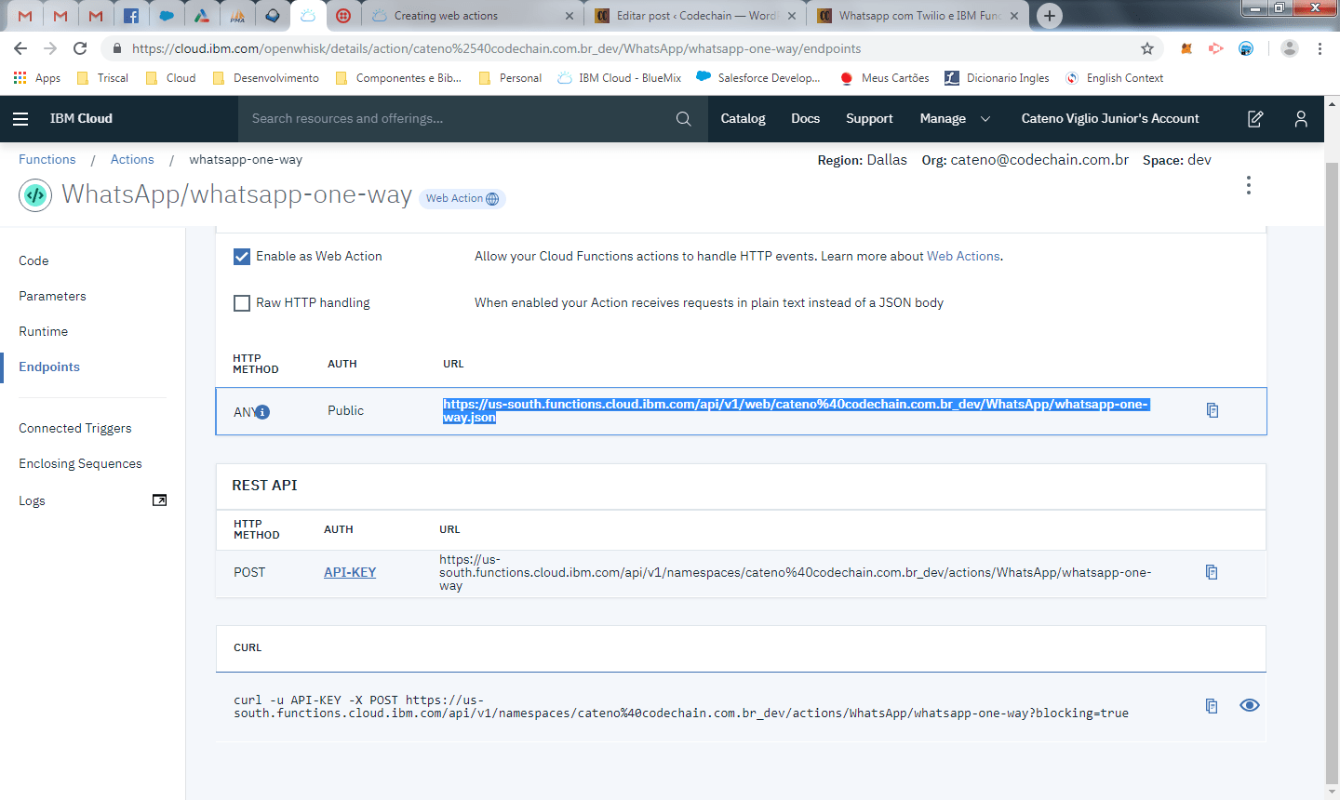Open Connected Triggers in sidebar
This screenshot has width=1340, height=800.
pos(75,428)
